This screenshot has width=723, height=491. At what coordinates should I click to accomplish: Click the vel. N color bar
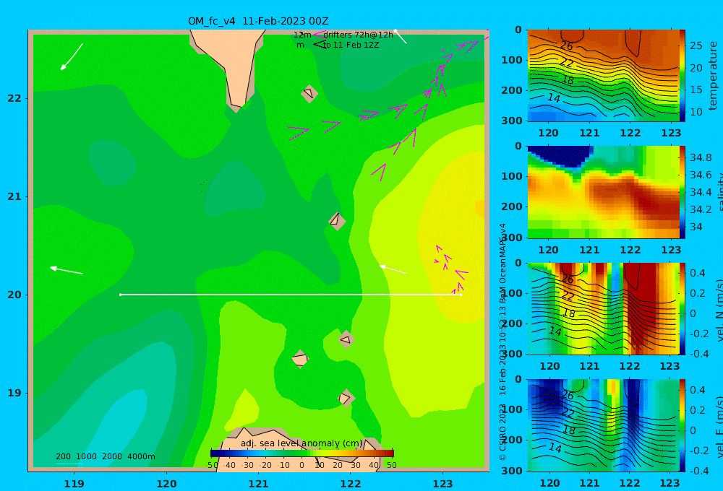[683, 308]
